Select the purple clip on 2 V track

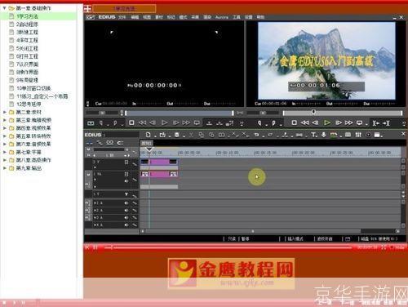tap(159, 162)
